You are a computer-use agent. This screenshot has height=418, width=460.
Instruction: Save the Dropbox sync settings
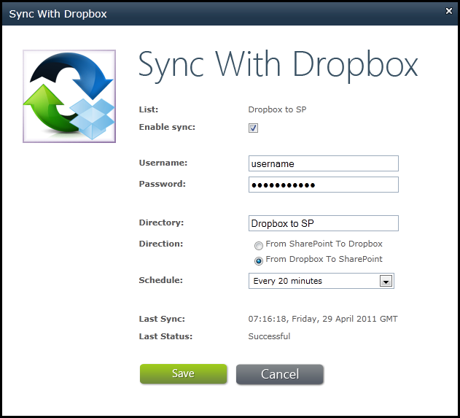pos(184,374)
